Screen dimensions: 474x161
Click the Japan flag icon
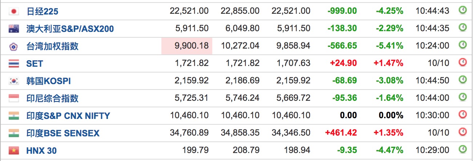point(14,12)
